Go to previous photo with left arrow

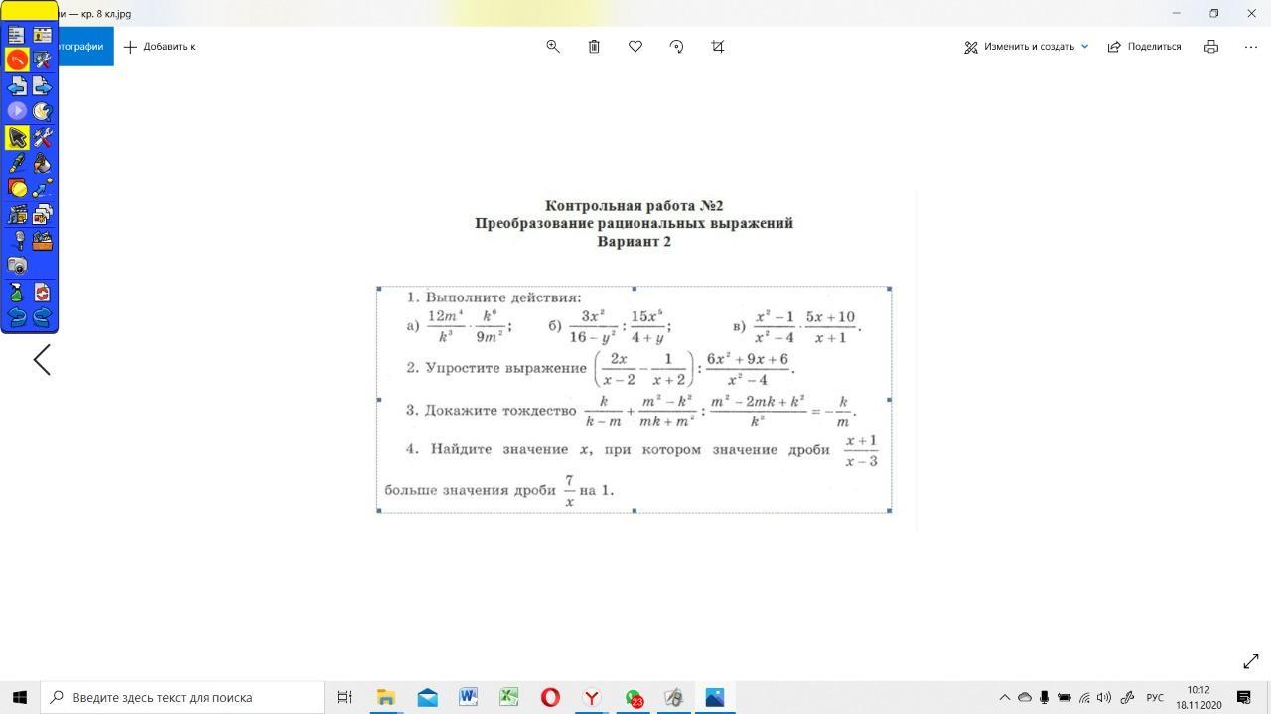[42, 360]
